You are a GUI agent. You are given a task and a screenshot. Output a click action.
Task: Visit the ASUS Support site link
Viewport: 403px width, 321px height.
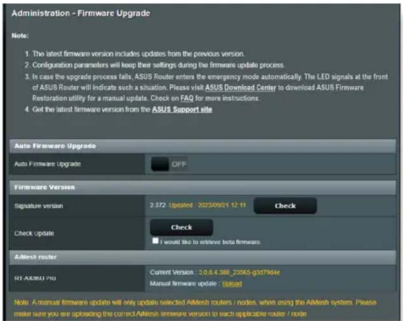click(182, 110)
